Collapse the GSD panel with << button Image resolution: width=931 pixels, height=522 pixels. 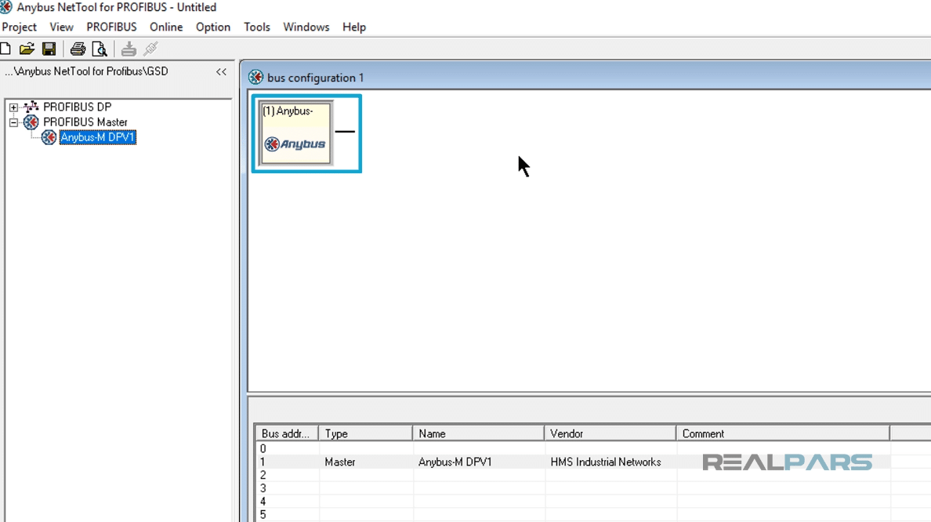click(x=222, y=72)
